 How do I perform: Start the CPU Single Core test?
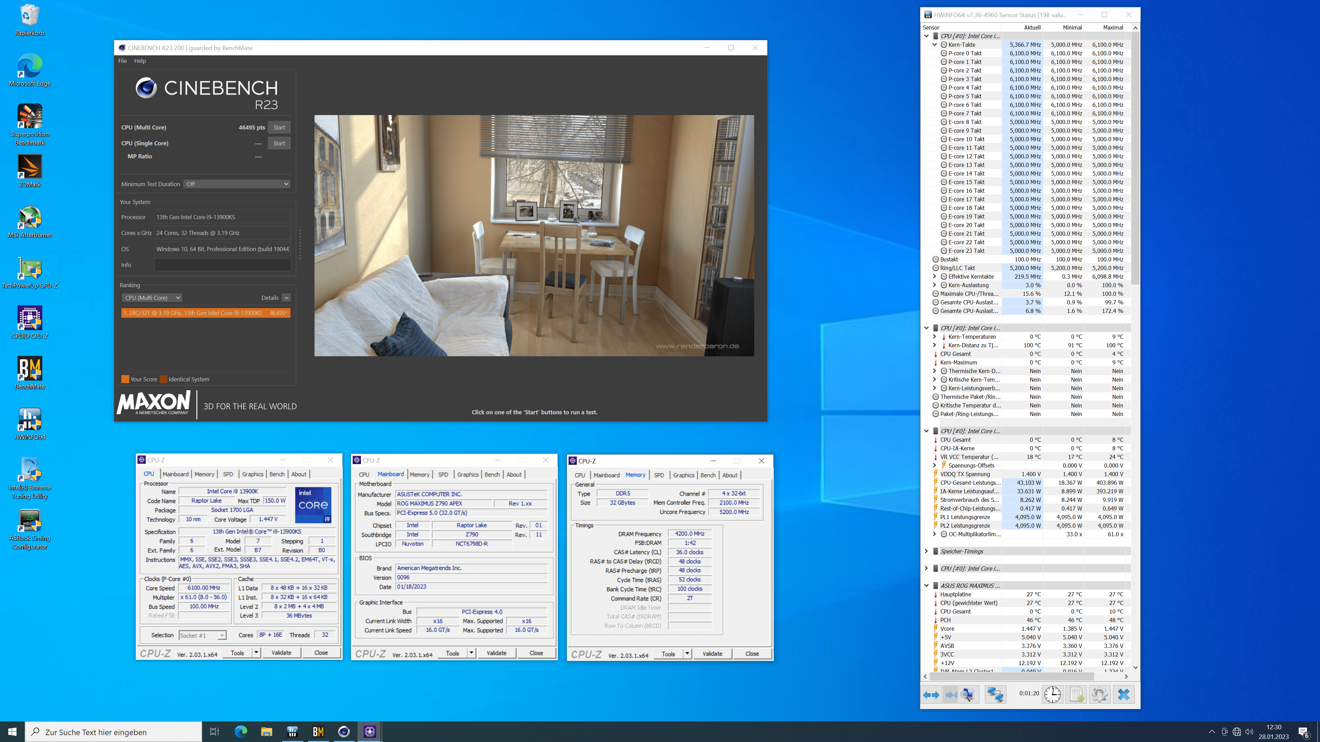point(279,143)
